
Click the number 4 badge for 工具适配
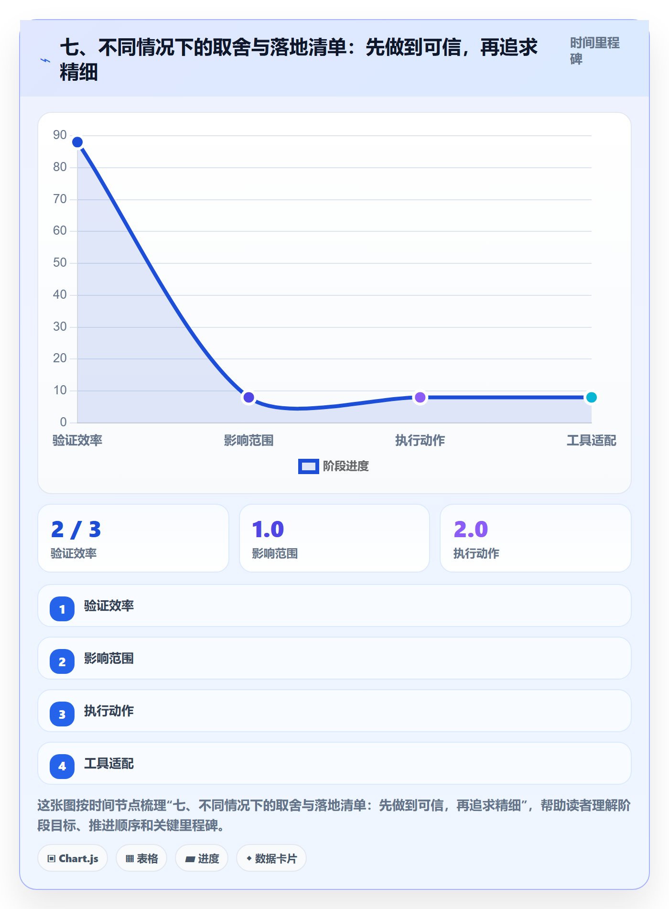click(62, 767)
